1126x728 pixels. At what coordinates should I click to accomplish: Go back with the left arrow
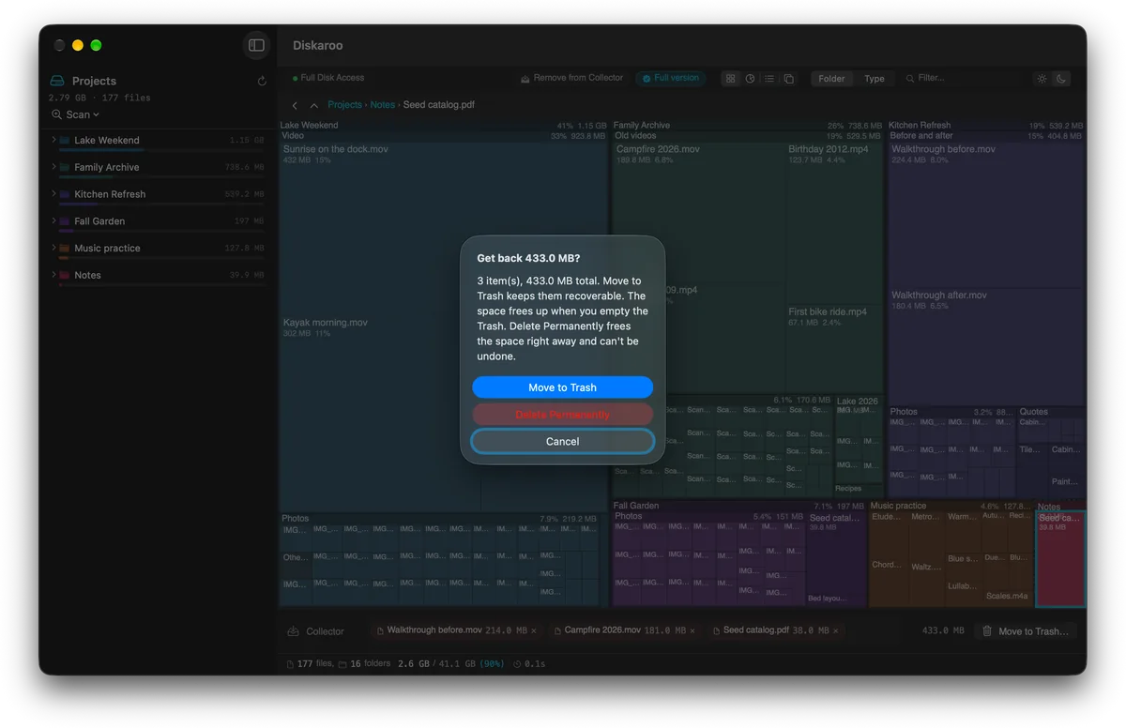[295, 106]
